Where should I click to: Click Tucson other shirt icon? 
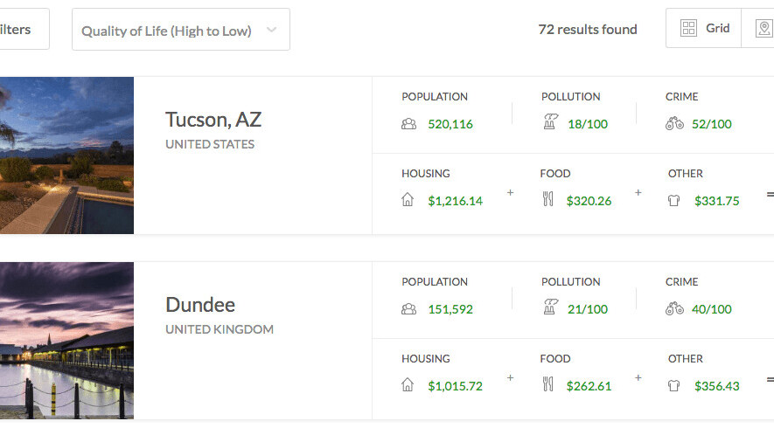click(x=673, y=200)
